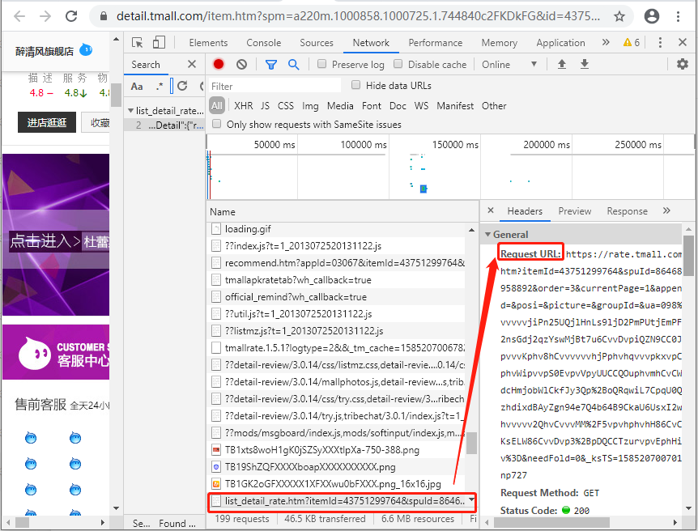Click the request list vertical scrollbar thumb
This screenshot has width=698, height=531.
point(471,443)
